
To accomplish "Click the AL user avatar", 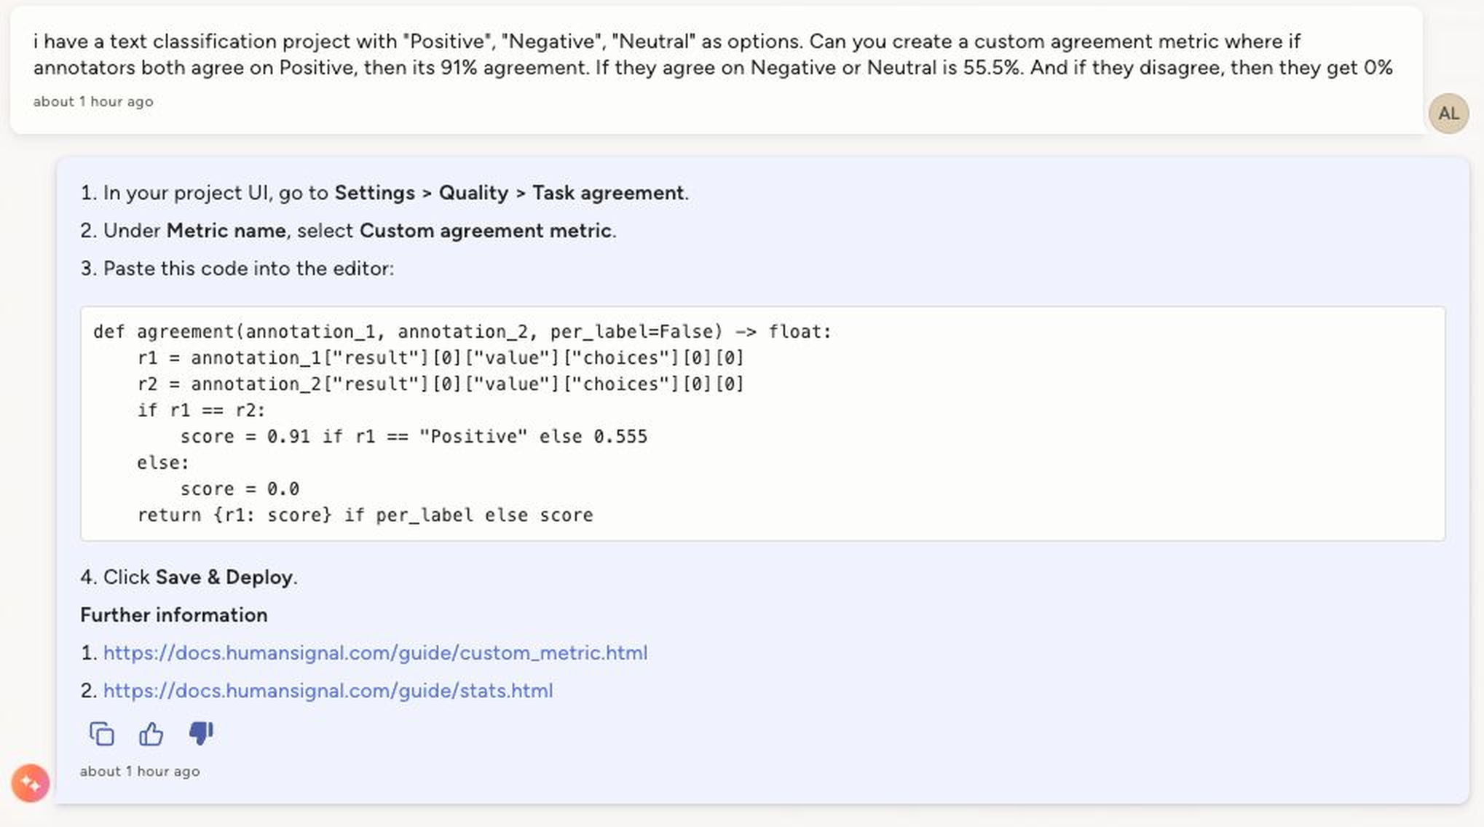I will point(1448,114).
